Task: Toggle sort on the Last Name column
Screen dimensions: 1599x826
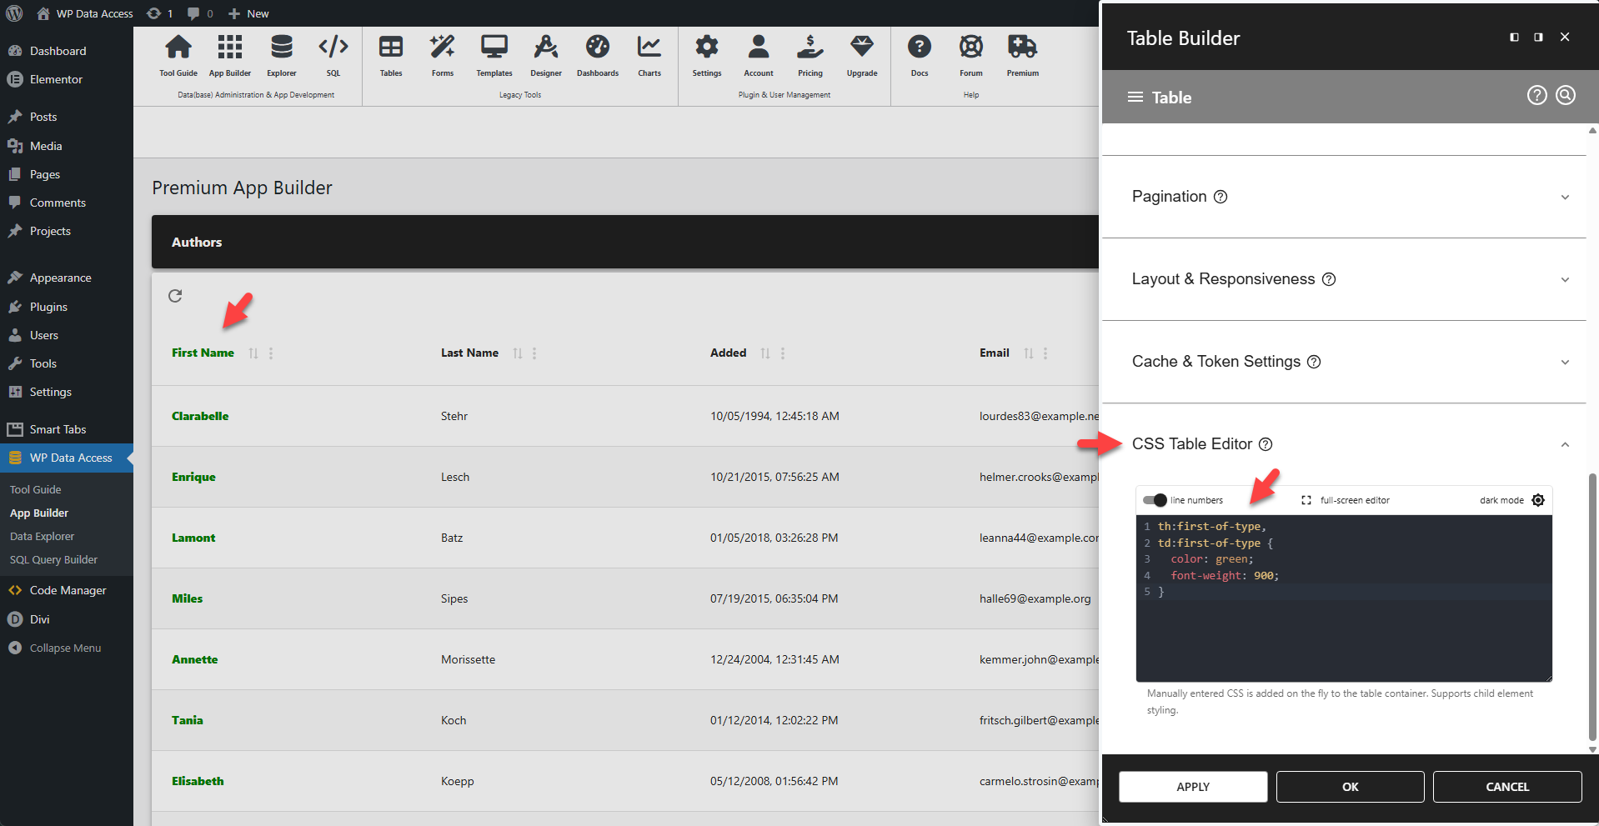Action: tap(515, 353)
